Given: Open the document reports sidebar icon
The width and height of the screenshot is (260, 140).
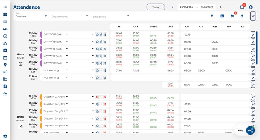Looking at the screenshot, I should point(5,86).
